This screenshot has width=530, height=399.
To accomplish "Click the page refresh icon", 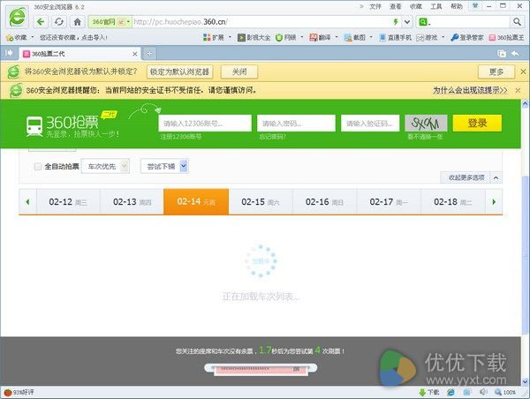I will pyautogui.click(x=59, y=22).
